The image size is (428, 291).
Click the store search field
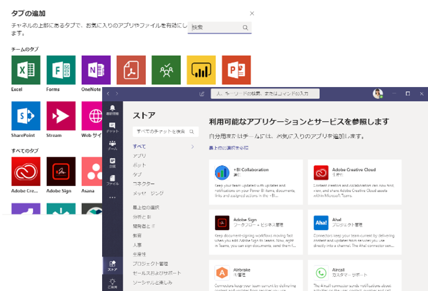(x=162, y=132)
